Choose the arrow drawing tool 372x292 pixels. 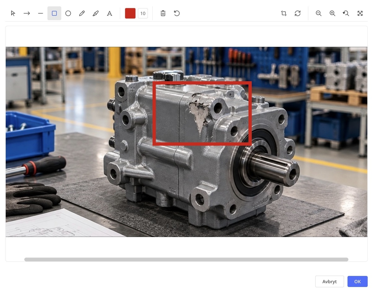(27, 13)
